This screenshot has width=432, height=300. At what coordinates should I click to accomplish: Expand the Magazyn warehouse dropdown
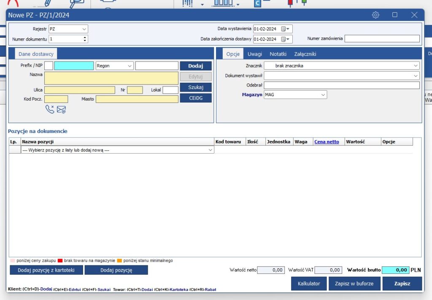click(323, 95)
